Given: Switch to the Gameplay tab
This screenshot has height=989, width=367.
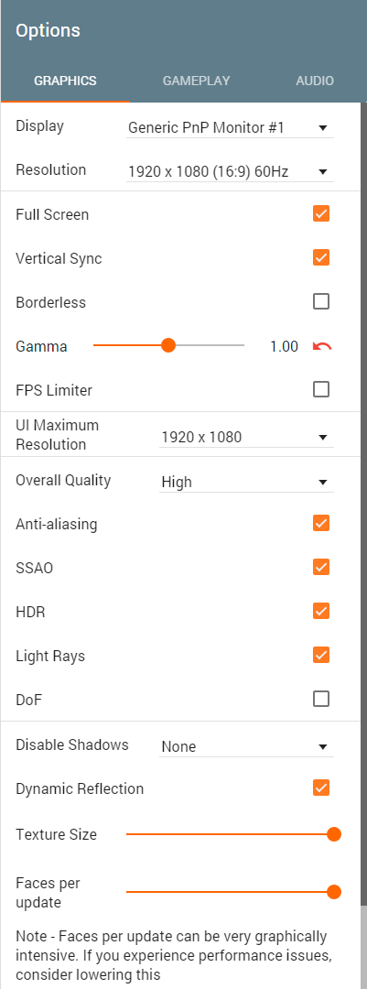Looking at the screenshot, I should pyautogui.click(x=196, y=81).
